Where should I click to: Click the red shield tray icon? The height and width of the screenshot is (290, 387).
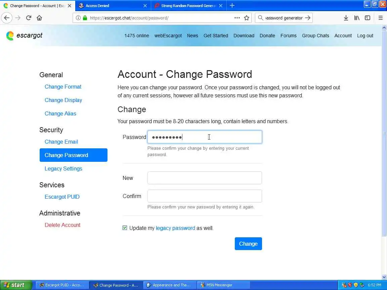tap(350, 285)
